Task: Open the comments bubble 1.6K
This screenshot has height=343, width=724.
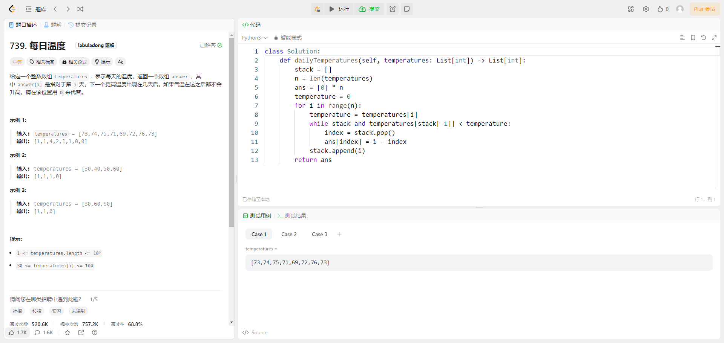Action: (44, 332)
